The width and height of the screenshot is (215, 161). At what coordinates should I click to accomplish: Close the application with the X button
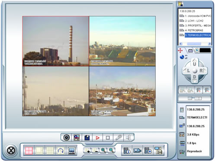(x=11, y=151)
